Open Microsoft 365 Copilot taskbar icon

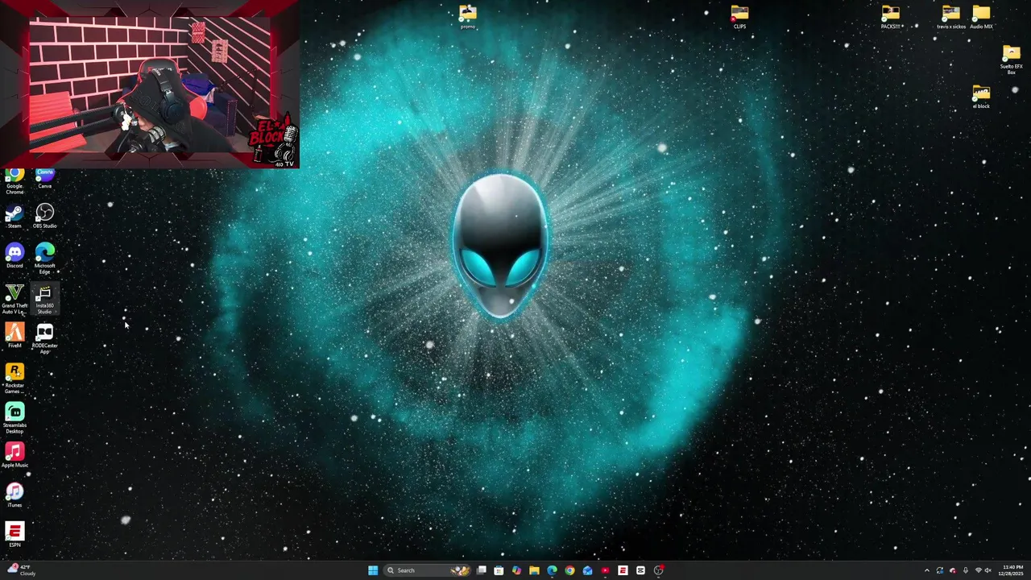(516, 570)
